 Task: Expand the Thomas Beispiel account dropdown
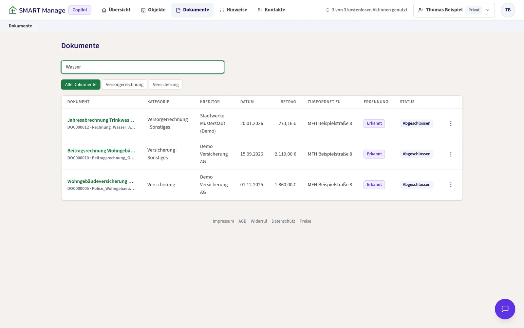[x=454, y=10]
